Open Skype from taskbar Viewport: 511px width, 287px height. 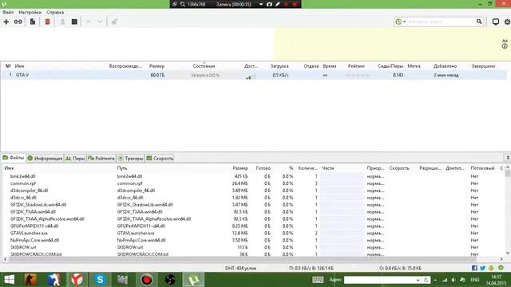[100, 280]
